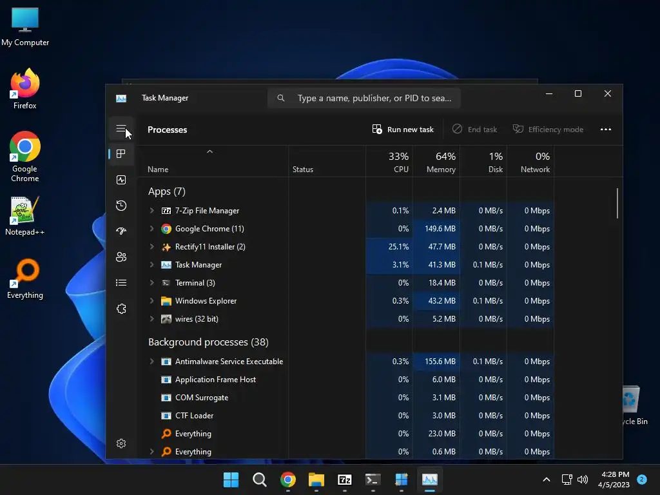Sort by the 1% Disk column header

(483, 162)
